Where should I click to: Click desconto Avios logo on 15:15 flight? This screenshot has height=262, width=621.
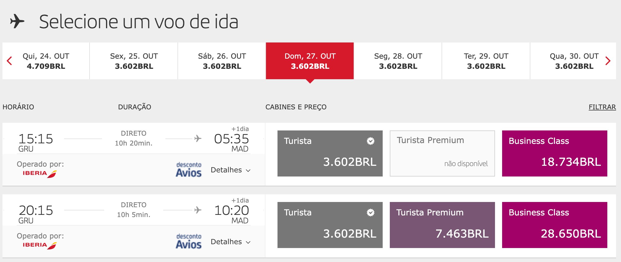[x=188, y=170]
